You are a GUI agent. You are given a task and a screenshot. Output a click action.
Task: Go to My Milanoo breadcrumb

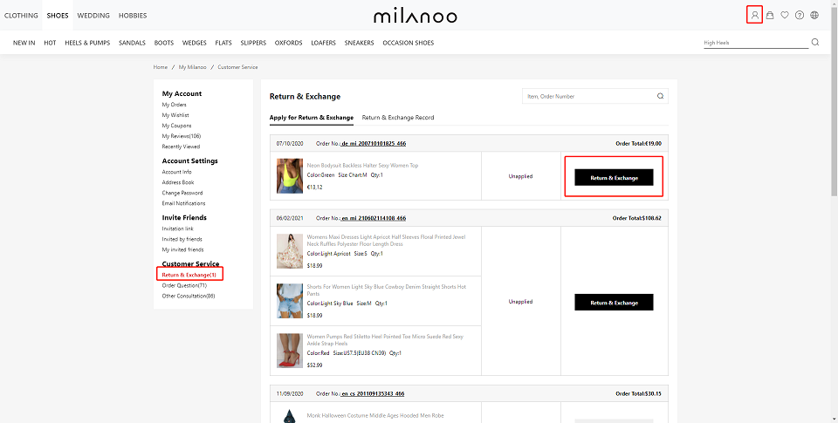(192, 67)
